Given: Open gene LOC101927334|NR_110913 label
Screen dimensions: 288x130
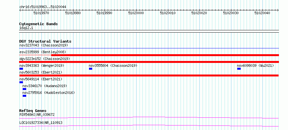Looking at the screenshot, I should [41, 123].
